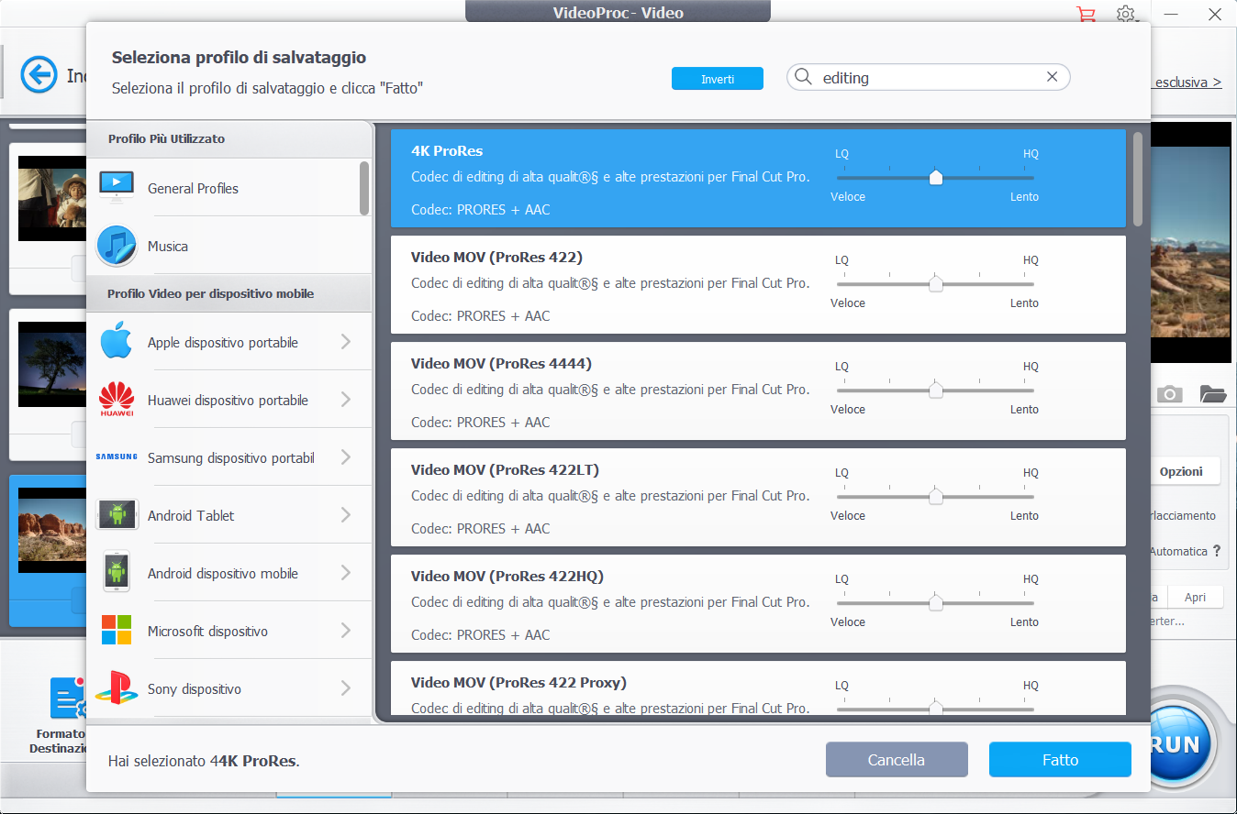Click the Inverti button

[x=717, y=79]
